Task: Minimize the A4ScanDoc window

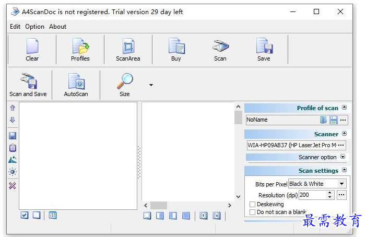Action: pos(293,11)
